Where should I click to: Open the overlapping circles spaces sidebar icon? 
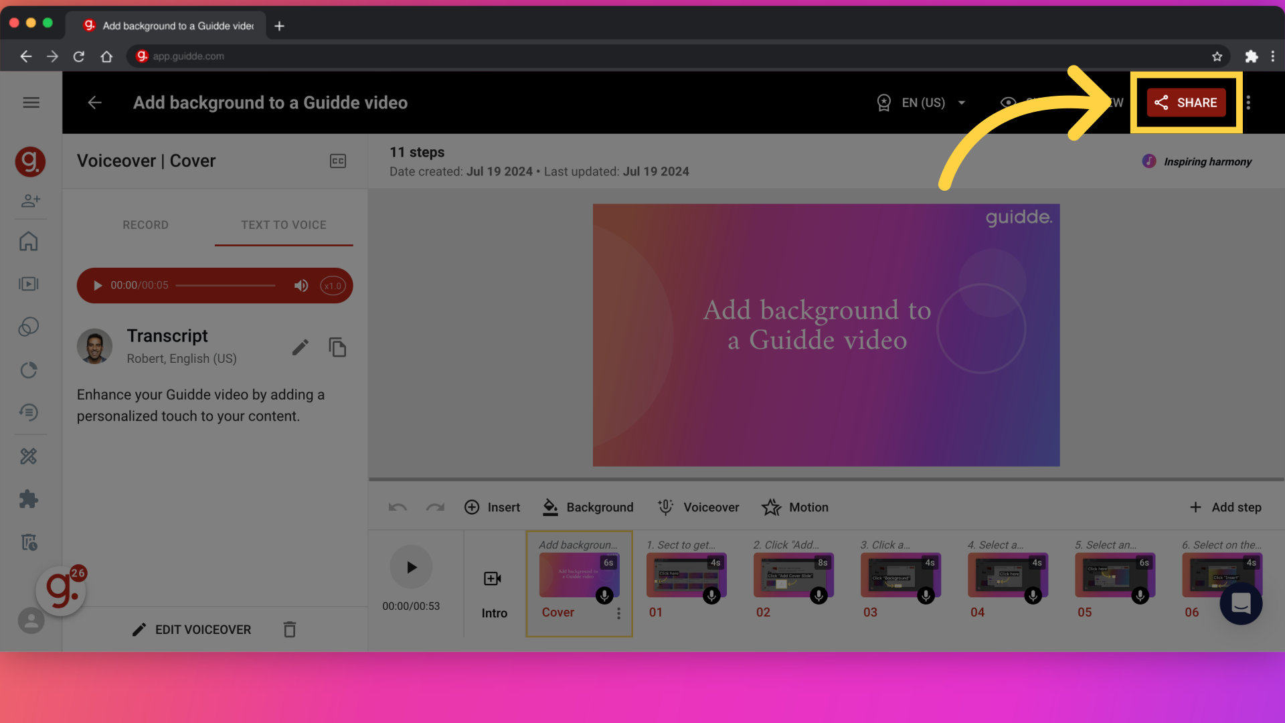[29, 327]
